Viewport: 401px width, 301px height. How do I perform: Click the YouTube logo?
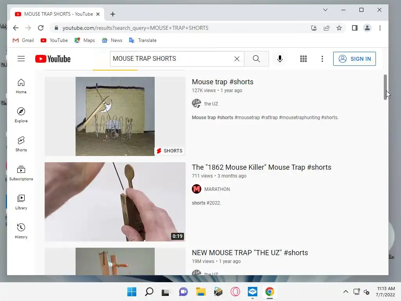point(53,59)
